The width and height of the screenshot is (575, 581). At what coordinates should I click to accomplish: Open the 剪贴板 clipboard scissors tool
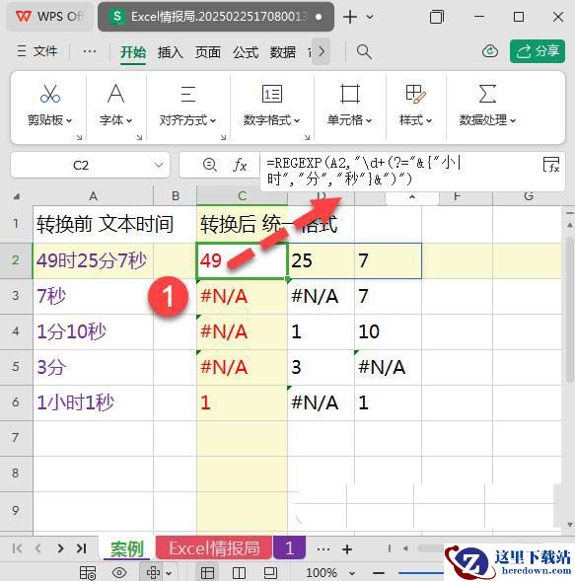[50, 94]
